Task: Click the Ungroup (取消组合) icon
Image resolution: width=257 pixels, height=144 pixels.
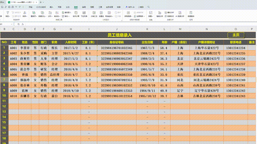Action: (x=109, y=13)
